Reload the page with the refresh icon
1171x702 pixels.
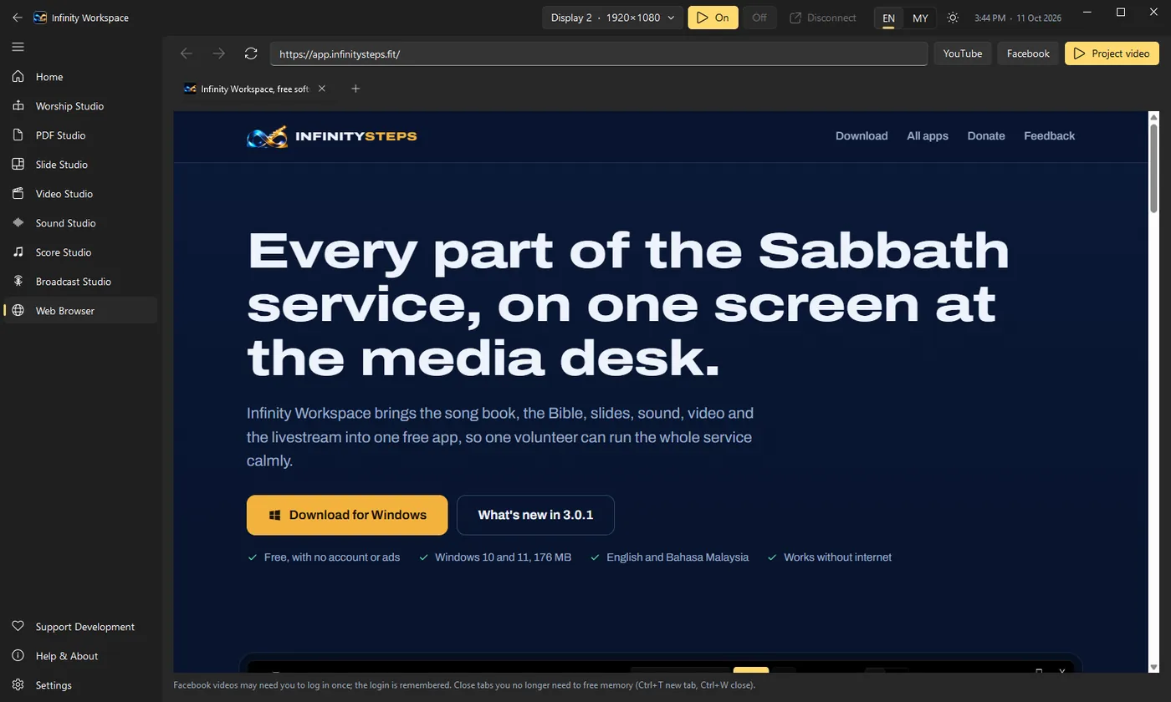click(x=251, y=53)
